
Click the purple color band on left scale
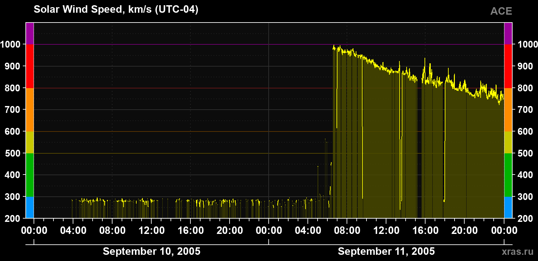30,34
